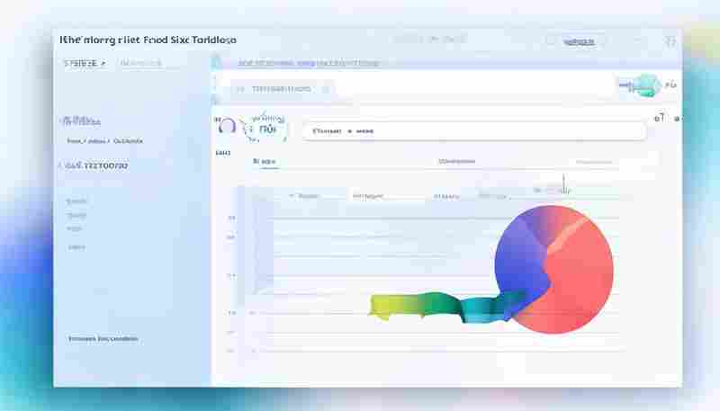720x411 pixels.
Task: Open the bold sidebar heading with the caret, mid-sidebar
Action: click(x=95, y=165)
